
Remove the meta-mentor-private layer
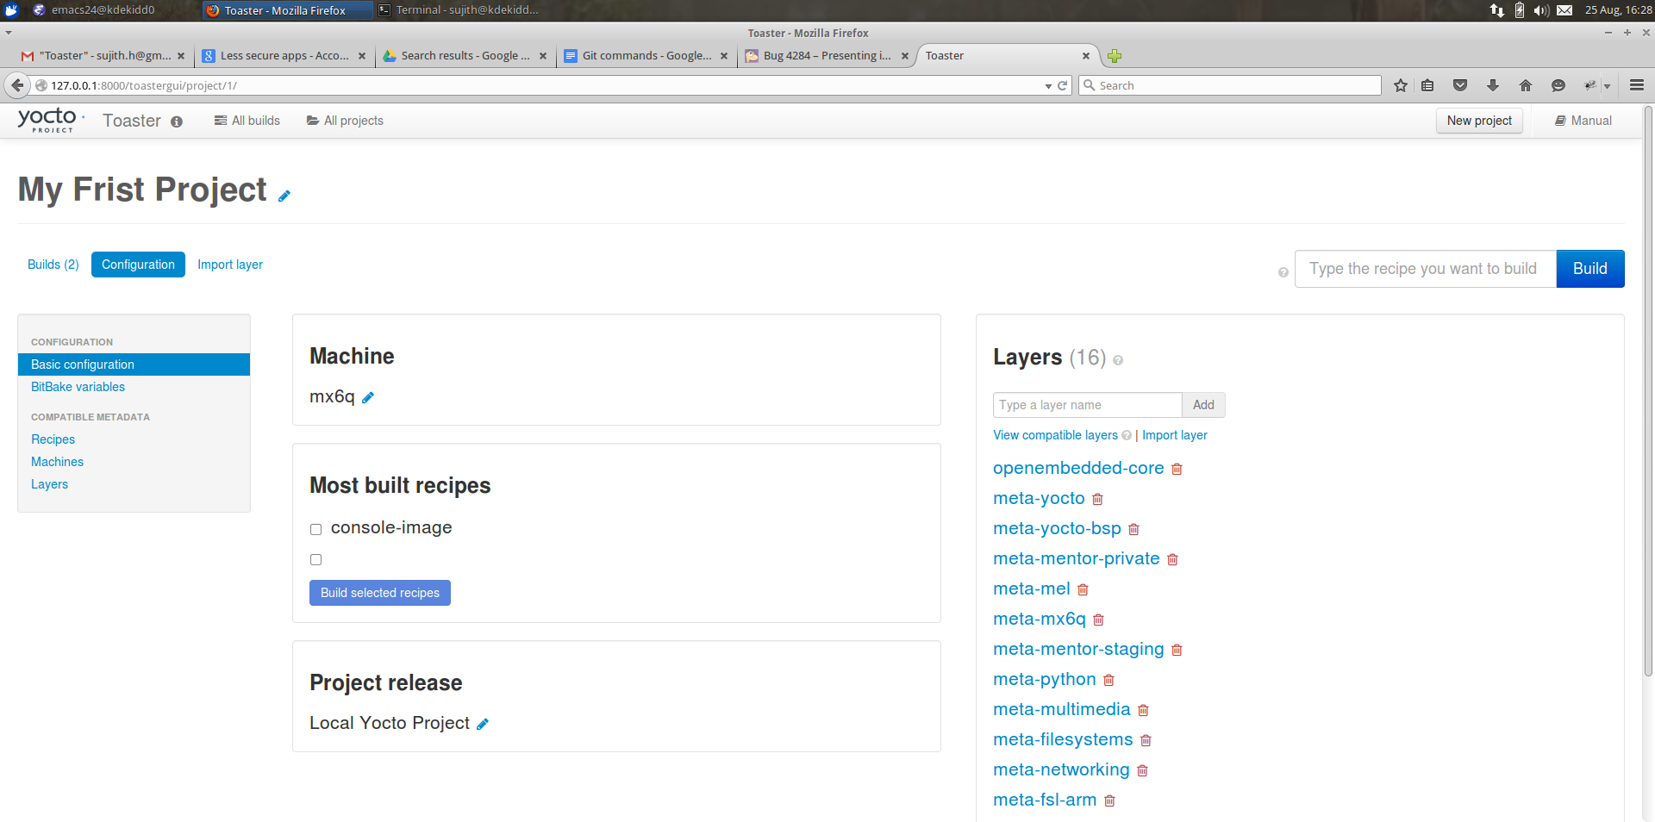pyautogui.click(x=1172, y=559)
